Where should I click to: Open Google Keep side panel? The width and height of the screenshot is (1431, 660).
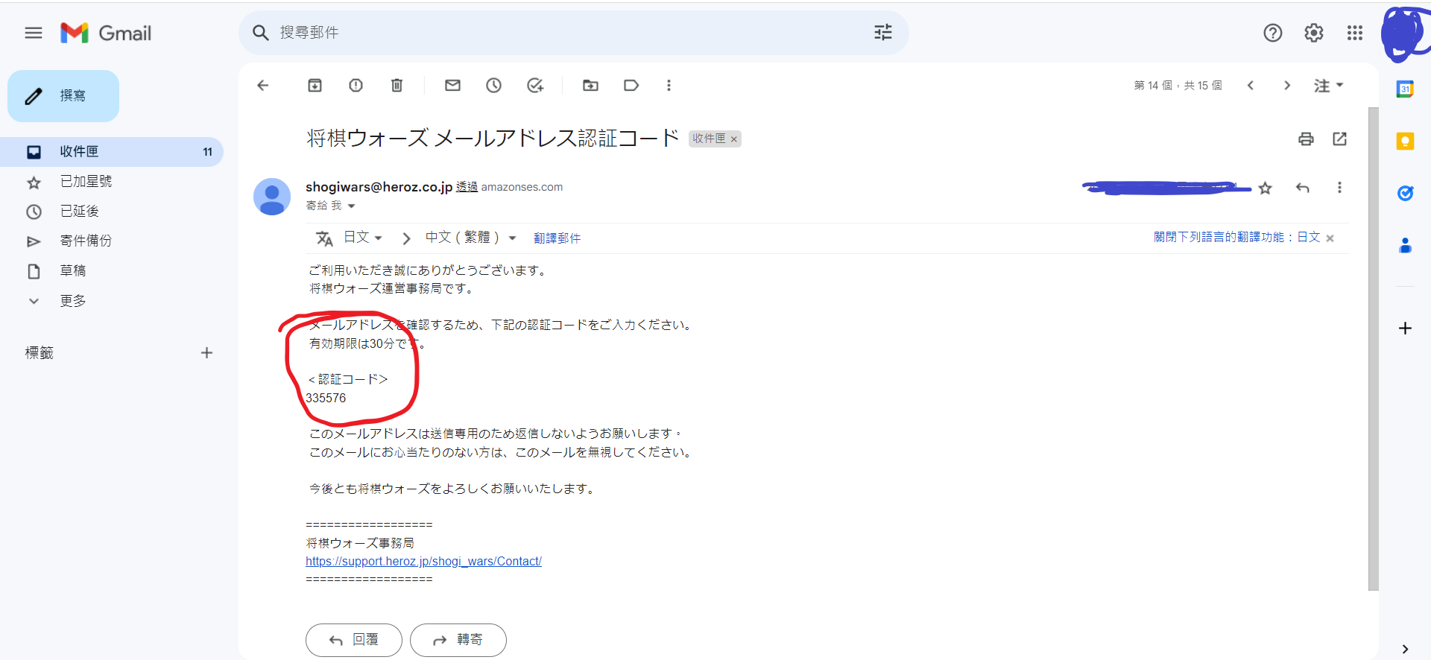pos(1405,142)
